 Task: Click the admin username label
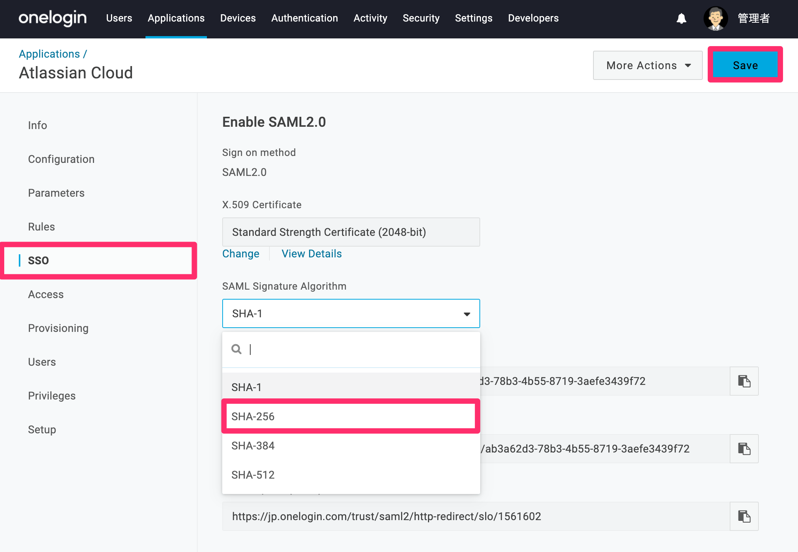(753, 18)
